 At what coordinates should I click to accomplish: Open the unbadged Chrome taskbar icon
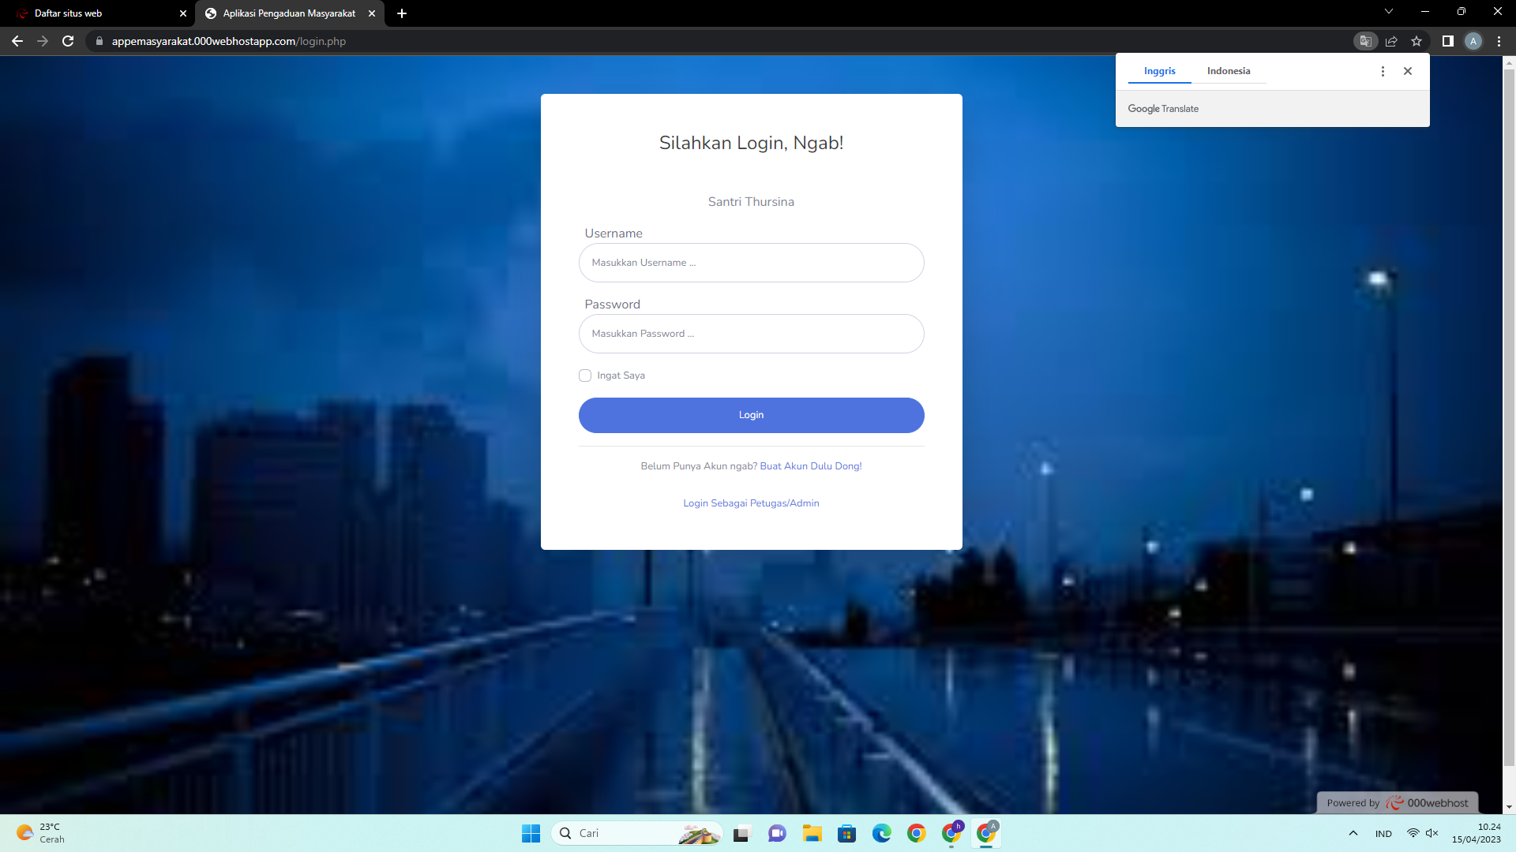[916, 833]
